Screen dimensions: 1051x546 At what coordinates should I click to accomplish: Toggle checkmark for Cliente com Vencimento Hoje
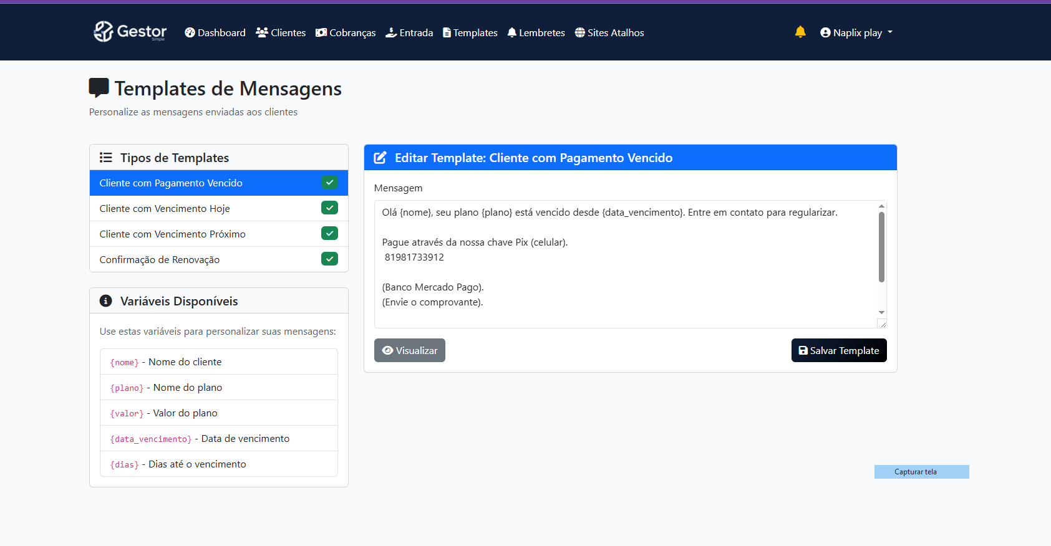pyautogui.click(x=329, y=208)
